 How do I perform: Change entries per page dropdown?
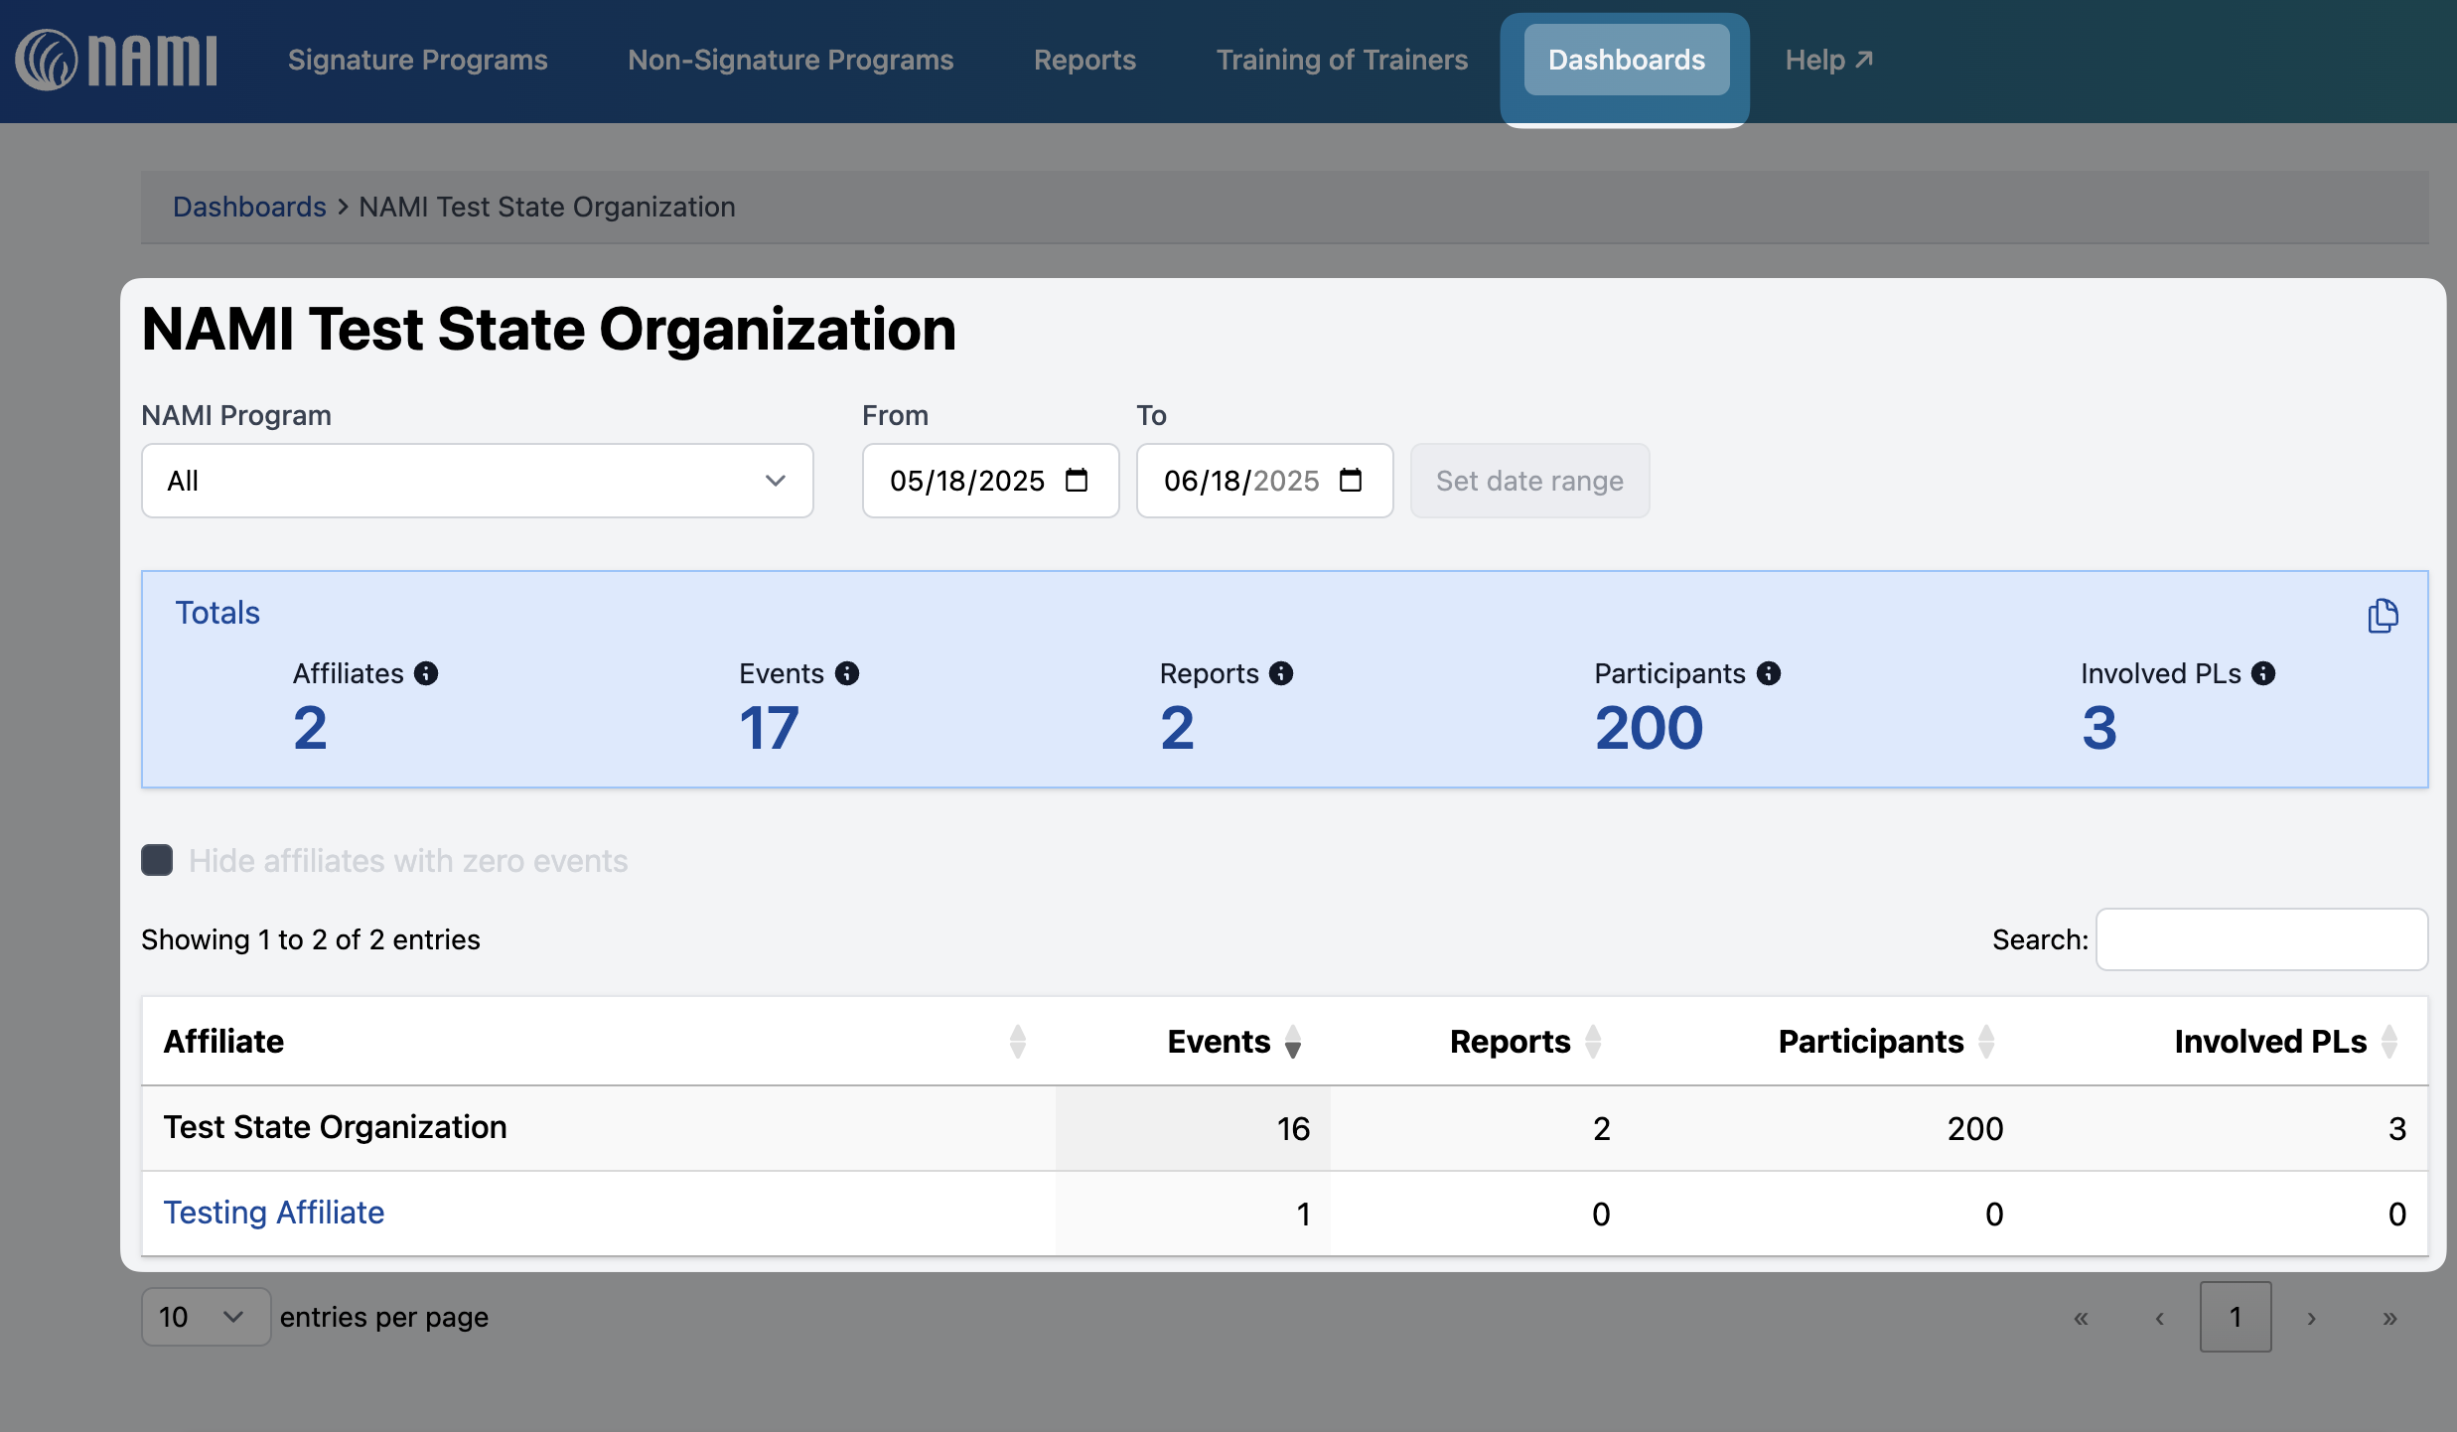pyautogui.click(x=206, y=1317)
